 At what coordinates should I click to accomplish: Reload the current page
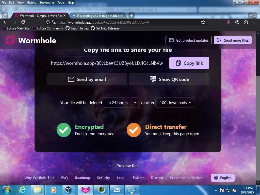point(23,22)
